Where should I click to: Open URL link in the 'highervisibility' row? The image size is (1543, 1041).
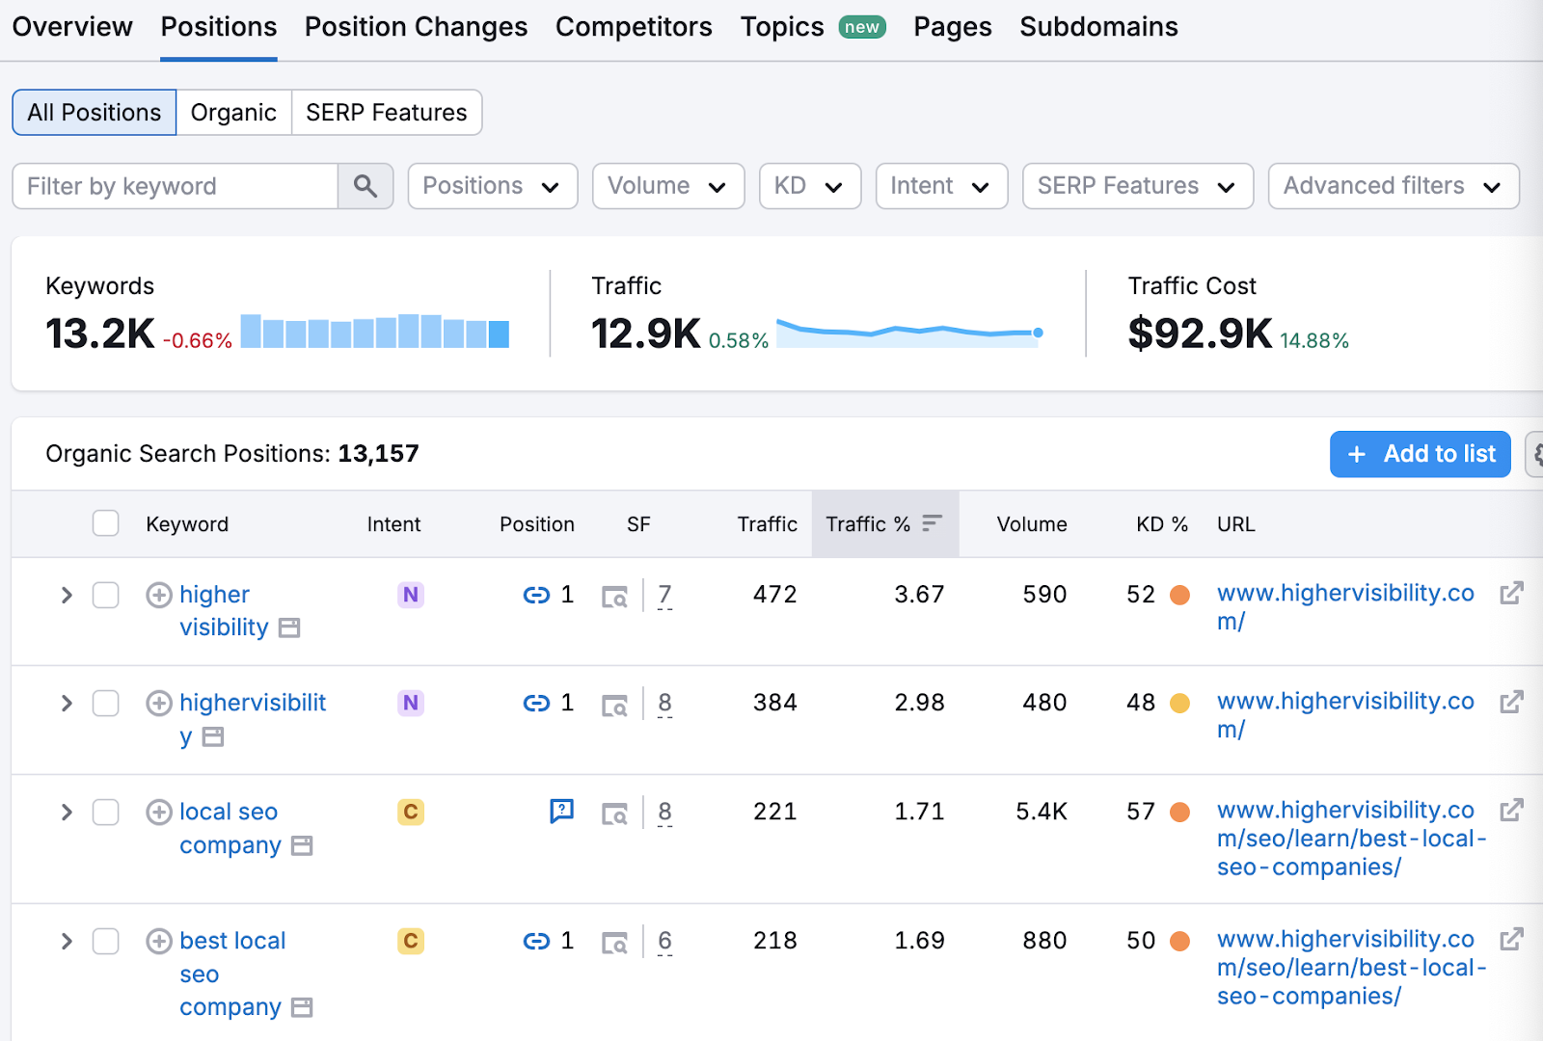point(1345,715)
